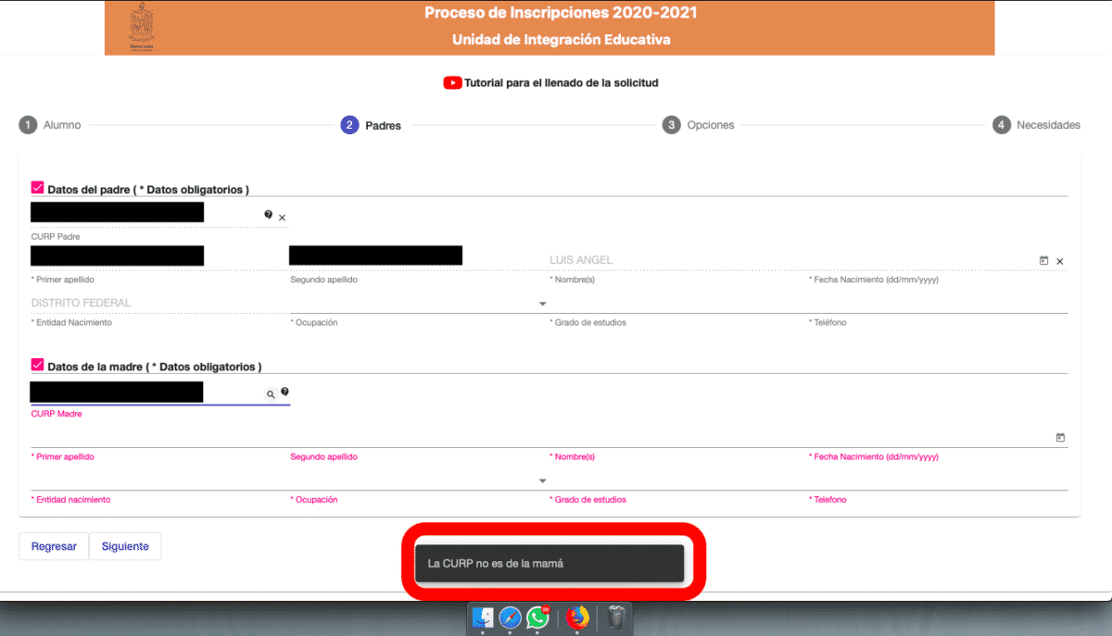Expand the father's Entidad Nacimiento dropdown

pyautogui.click(x=542, y=304)
